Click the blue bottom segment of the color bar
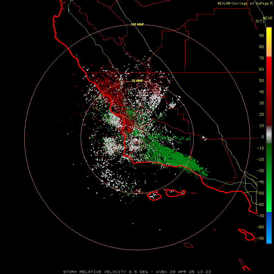274x274 pixels. pyautogui.click(x=269, y=227)
